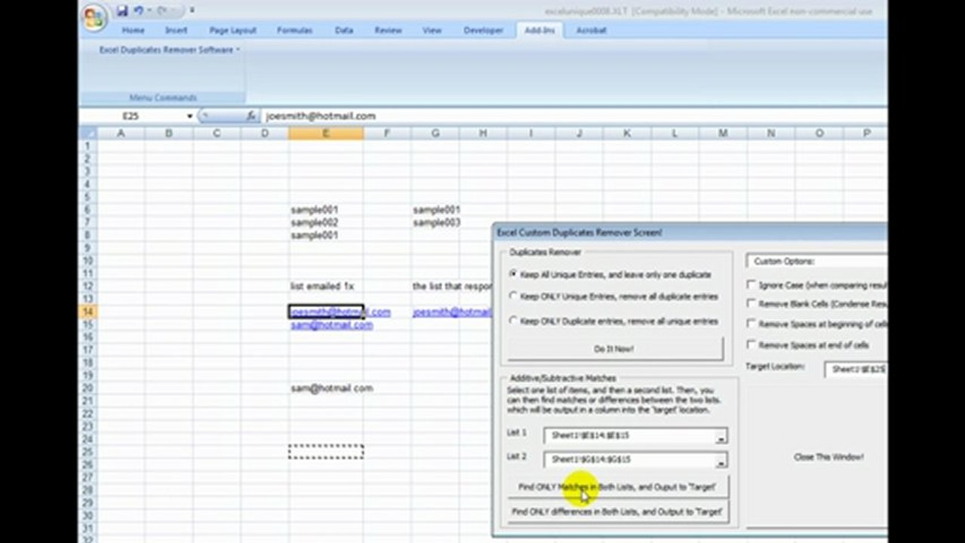Select column A header

coord(121,133)
